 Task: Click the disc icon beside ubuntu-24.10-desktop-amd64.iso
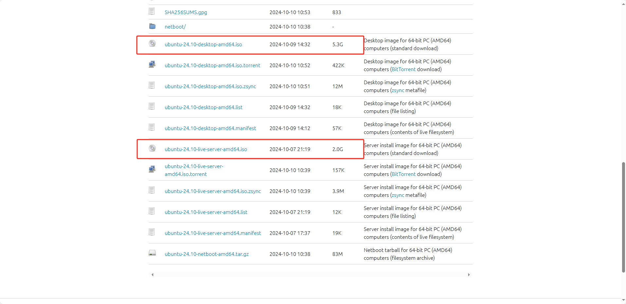tap(152, 44)
